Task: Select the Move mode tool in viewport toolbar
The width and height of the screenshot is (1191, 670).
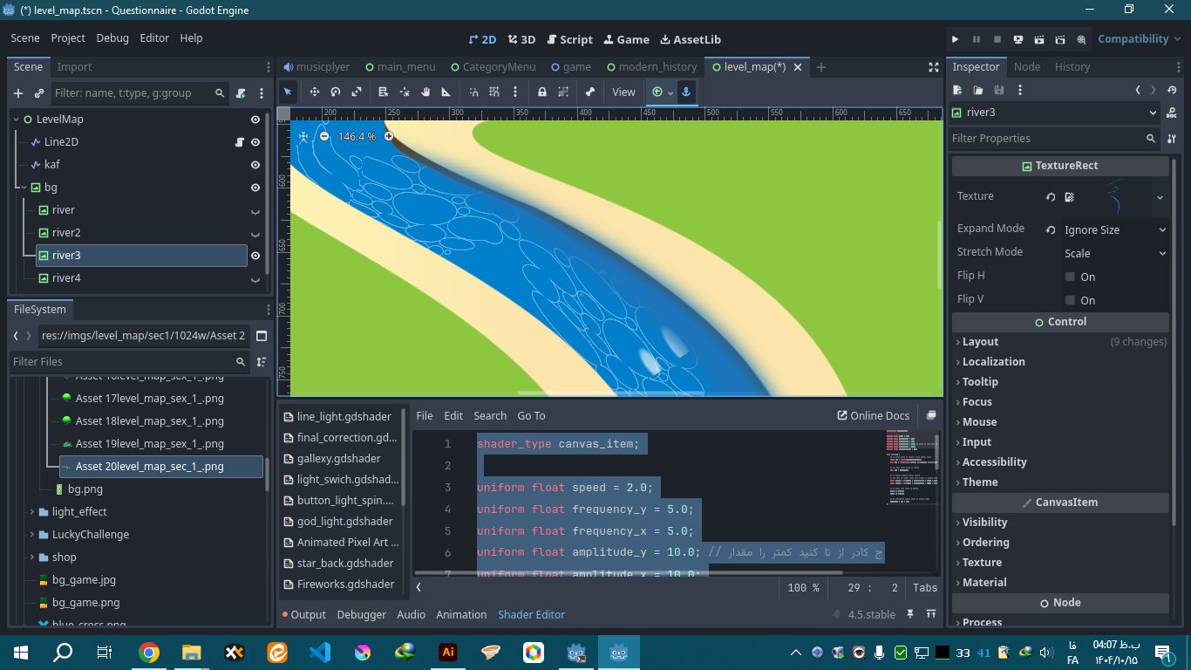Action: (x=314, y=92)
